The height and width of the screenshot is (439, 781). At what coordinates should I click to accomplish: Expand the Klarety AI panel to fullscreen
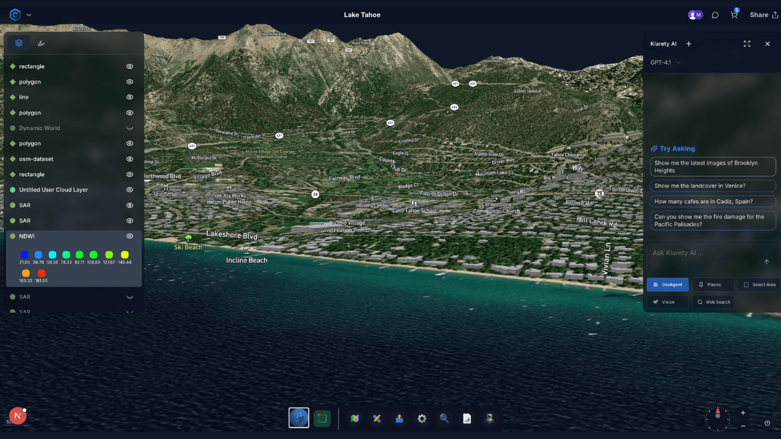click(x=747, y=44)
